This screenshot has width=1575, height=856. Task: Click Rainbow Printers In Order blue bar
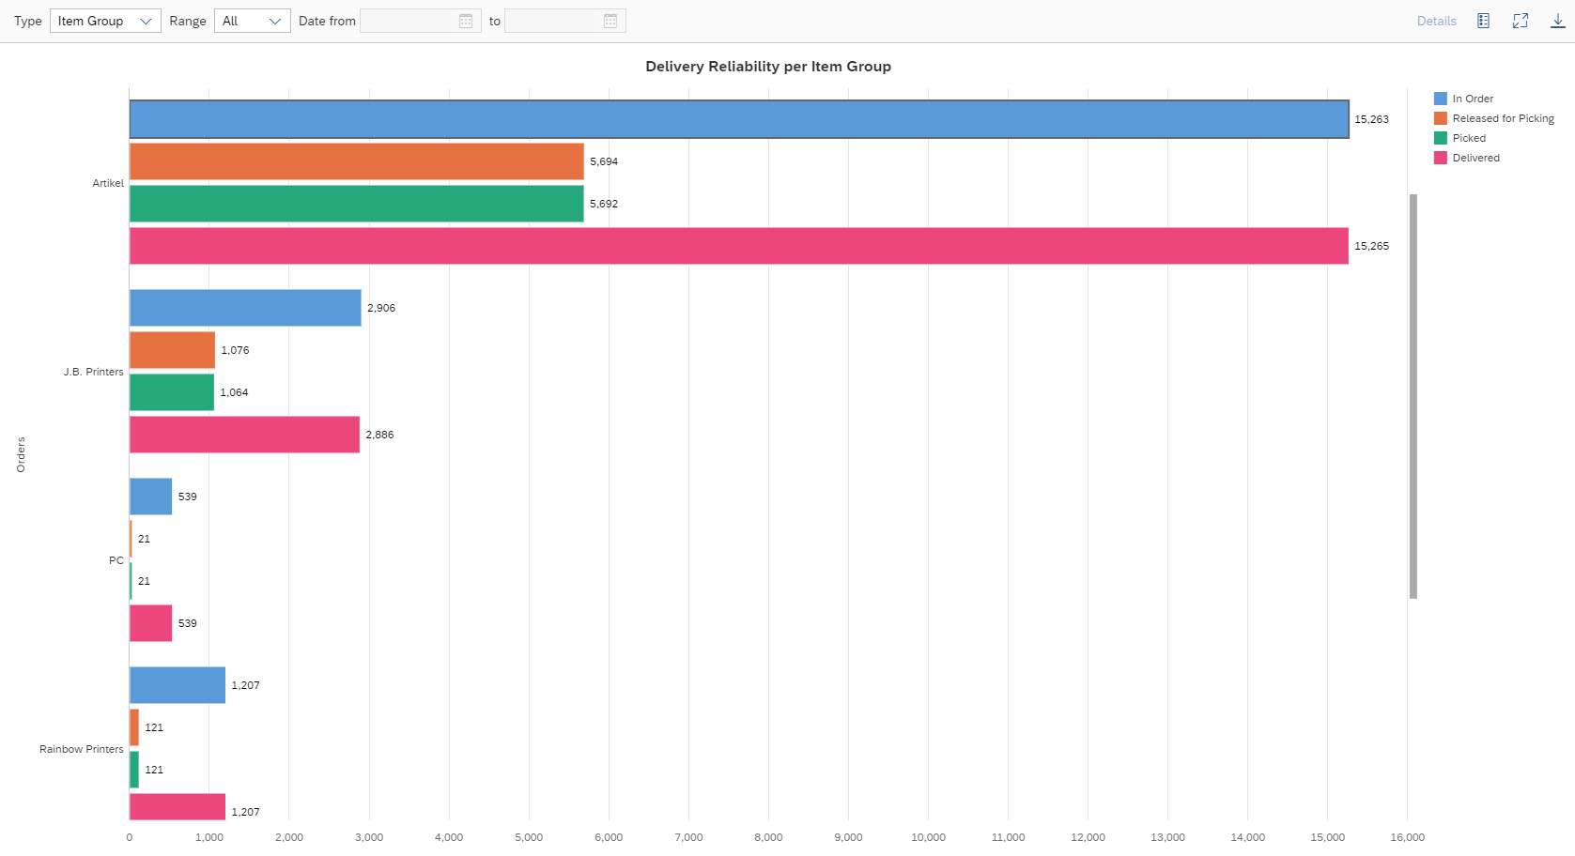point(177,685)
